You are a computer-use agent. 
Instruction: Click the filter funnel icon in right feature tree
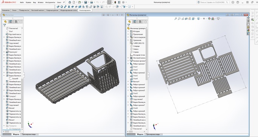coord(129,25)
